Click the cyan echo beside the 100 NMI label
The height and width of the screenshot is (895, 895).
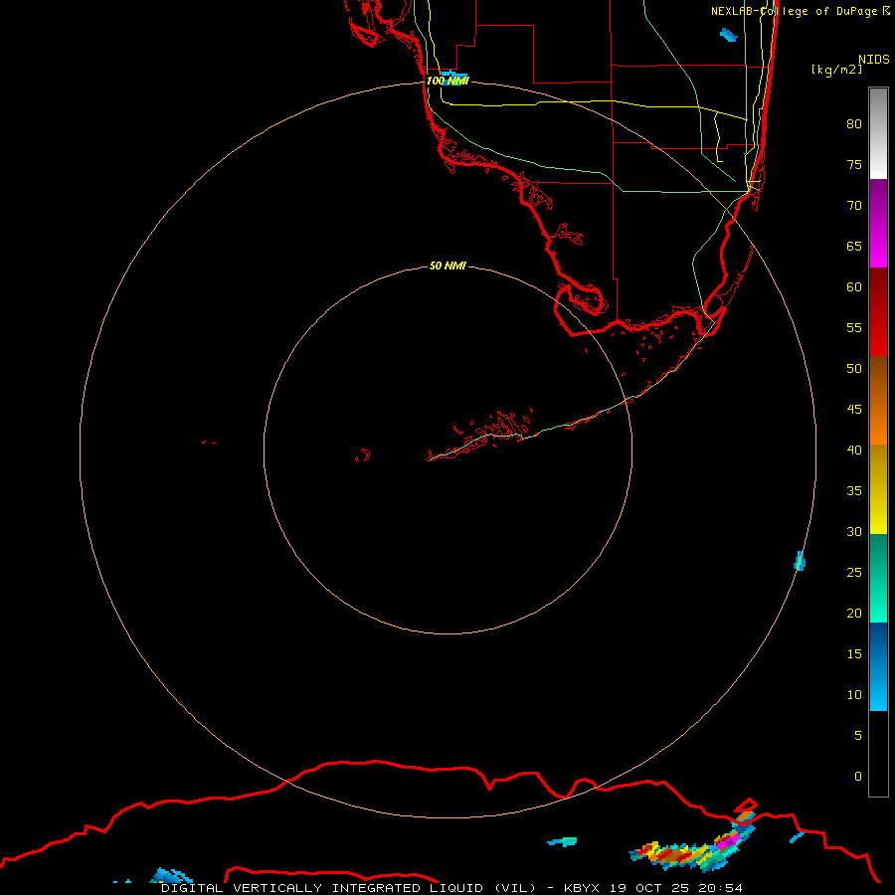pos(454,77)
